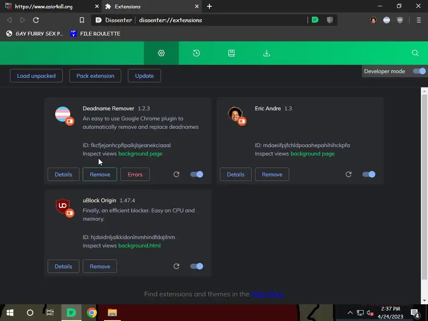Go forward with the forward arrow

[x=23, y=20]
